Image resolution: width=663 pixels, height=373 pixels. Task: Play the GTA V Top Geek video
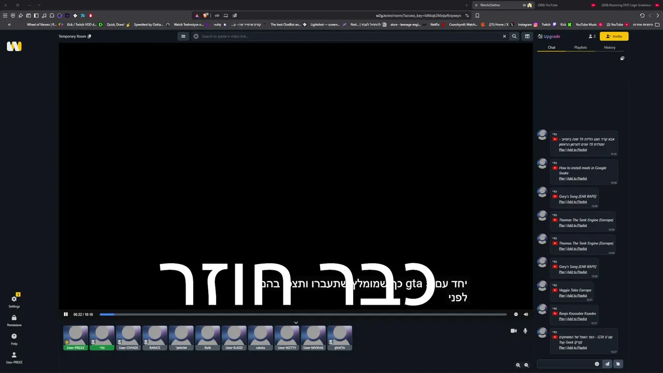tap(561, 348)
